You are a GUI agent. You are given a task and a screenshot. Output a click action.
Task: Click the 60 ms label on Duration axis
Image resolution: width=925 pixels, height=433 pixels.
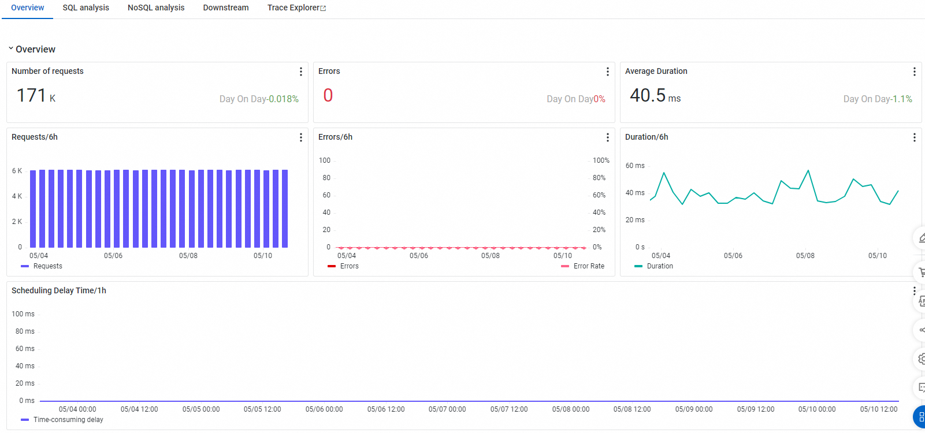pos(635,166)
